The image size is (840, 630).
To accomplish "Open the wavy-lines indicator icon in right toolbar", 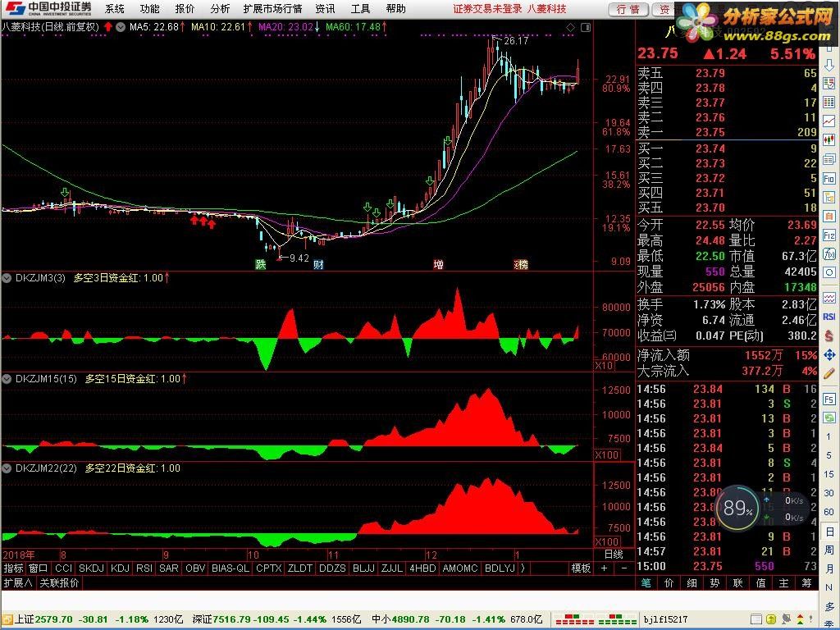I will 829,297.
